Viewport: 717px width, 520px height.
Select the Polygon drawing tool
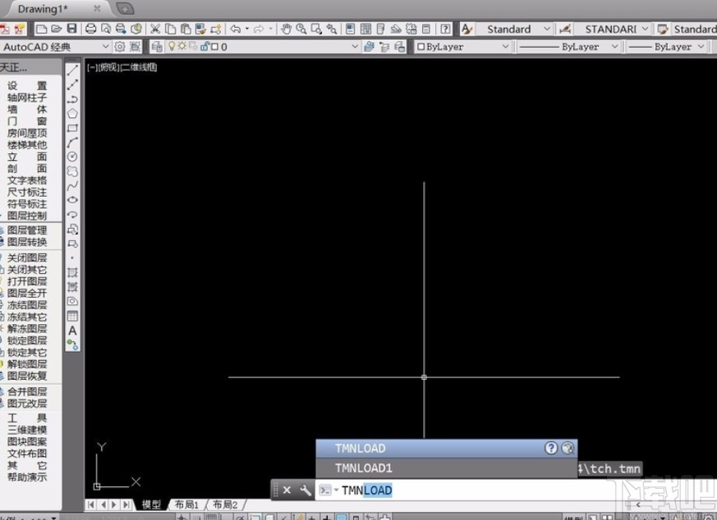[x=72, y=114]
